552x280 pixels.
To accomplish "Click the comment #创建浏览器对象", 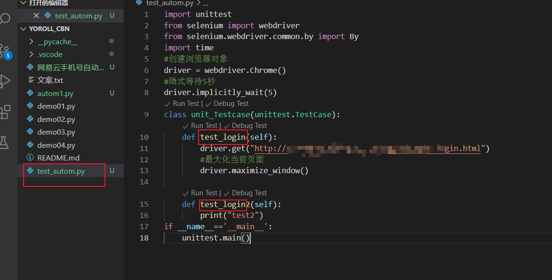I will tap(196, 59).
